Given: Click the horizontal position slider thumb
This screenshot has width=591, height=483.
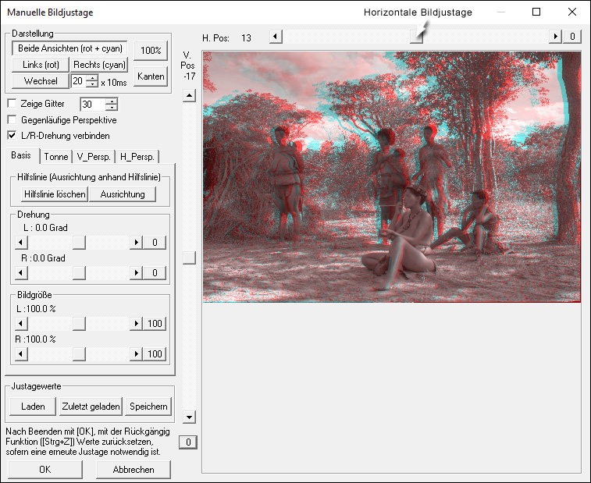Looking at the screenshot, I should pyautogui.click(x=416, y=37).
